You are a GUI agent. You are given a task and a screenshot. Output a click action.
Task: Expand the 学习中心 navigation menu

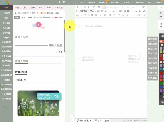point(128,2)
